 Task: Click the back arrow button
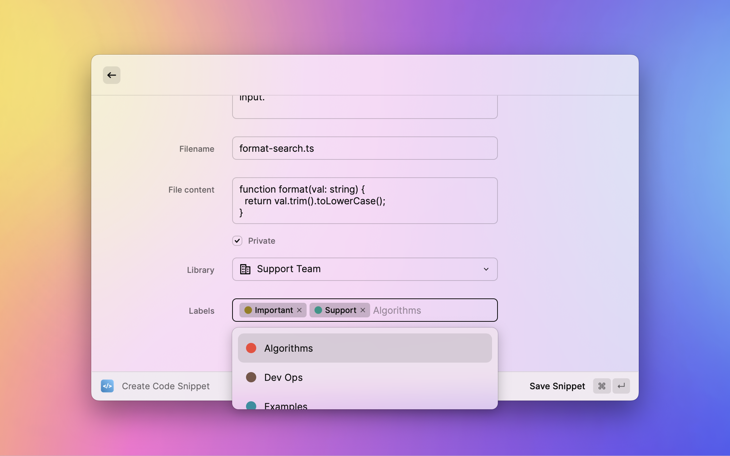tap(111, 75)
